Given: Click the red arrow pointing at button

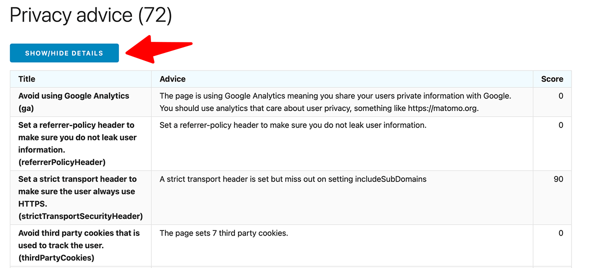Looking at the screenshot, I should click(x=159, y=49).
